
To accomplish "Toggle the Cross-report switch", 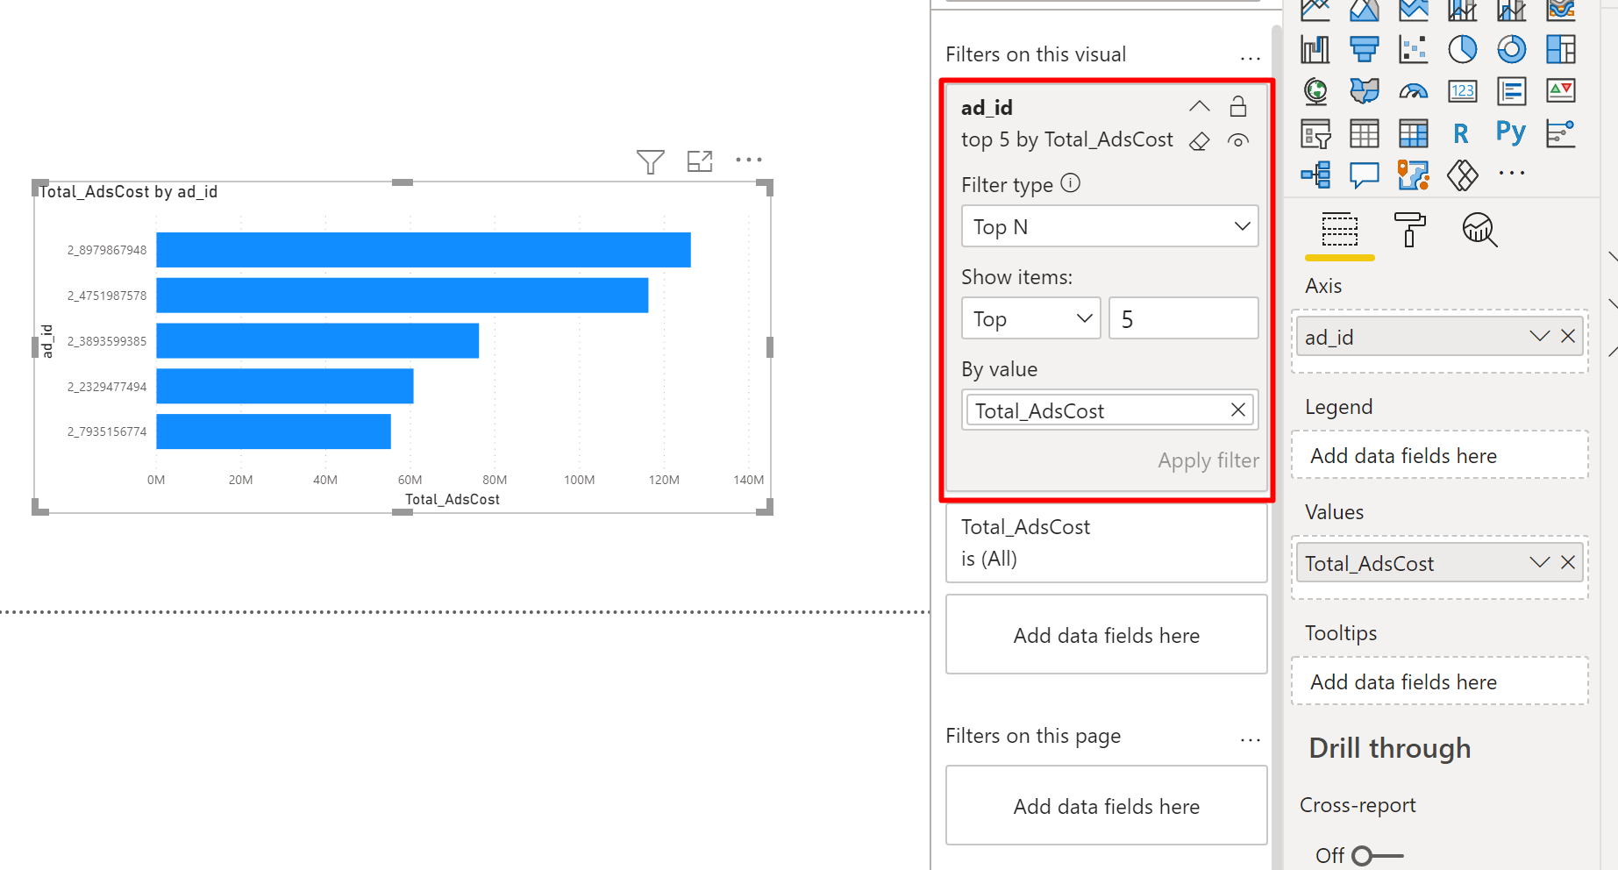I will click(1377, 855).
